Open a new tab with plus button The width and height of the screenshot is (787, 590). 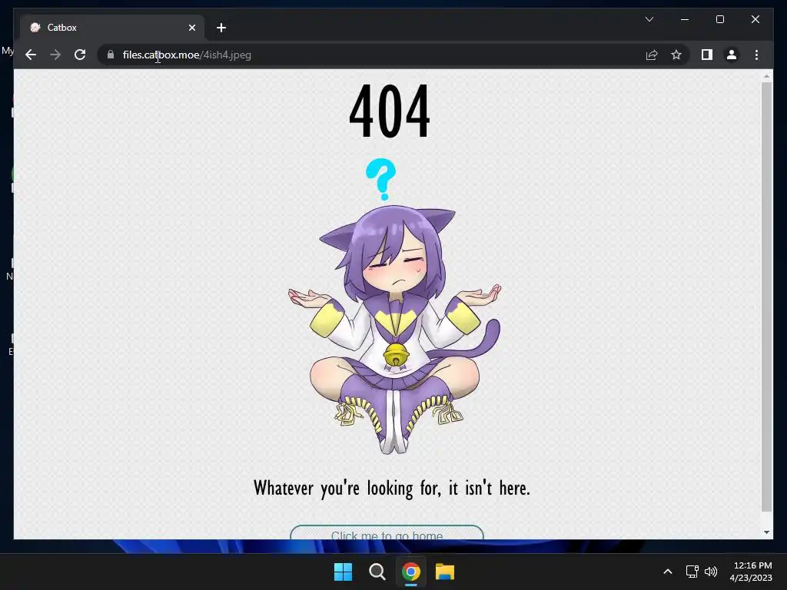click(x=221, y=28)
